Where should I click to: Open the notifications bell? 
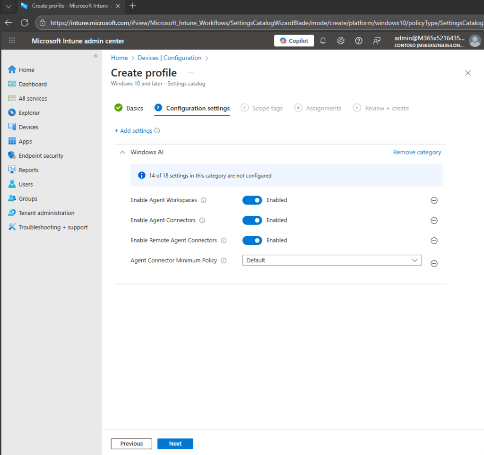[323, 41]
